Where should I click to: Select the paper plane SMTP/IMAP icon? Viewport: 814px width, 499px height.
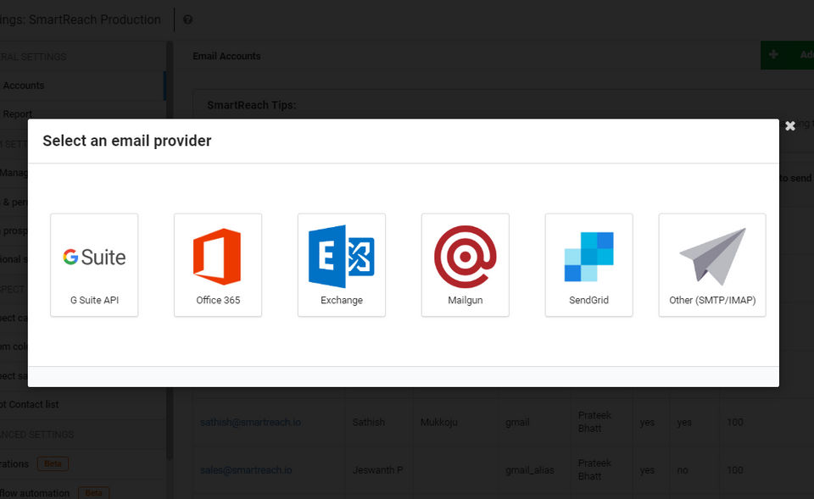(x=712, y=256)
